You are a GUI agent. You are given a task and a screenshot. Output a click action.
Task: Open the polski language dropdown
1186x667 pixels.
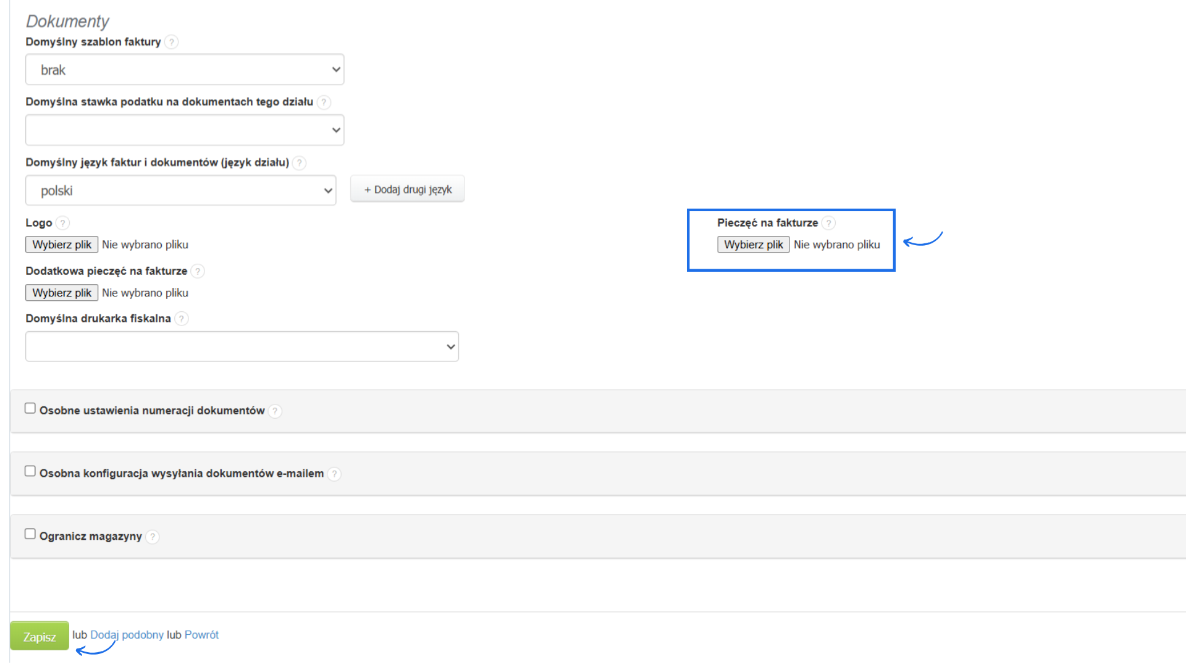(x=180, y=191)
